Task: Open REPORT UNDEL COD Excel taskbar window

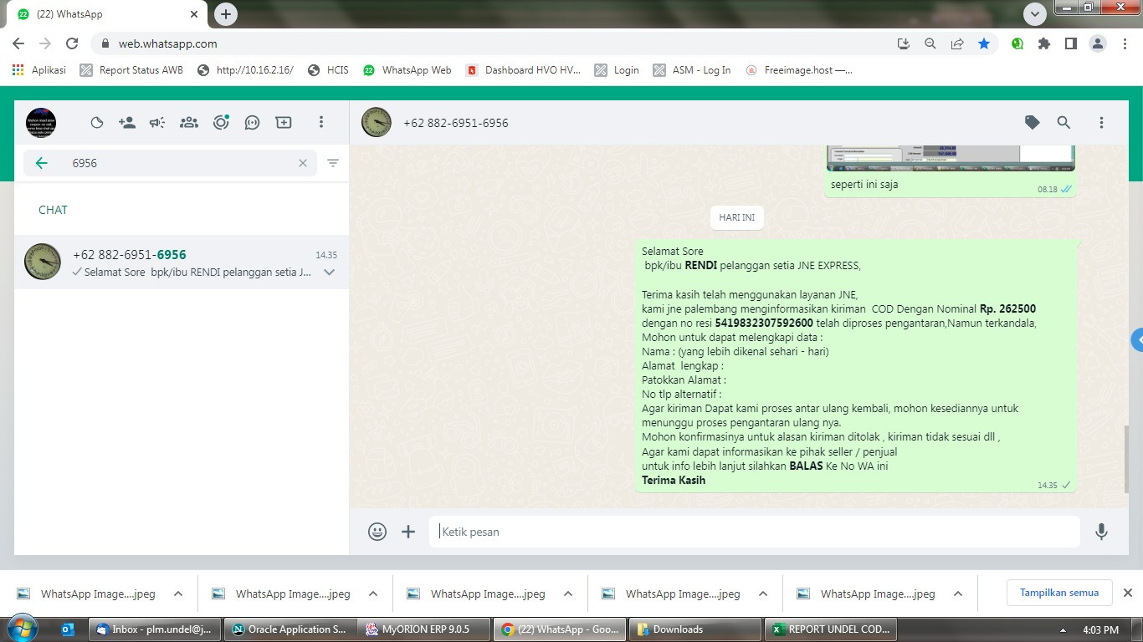Action: pos(831,629)
